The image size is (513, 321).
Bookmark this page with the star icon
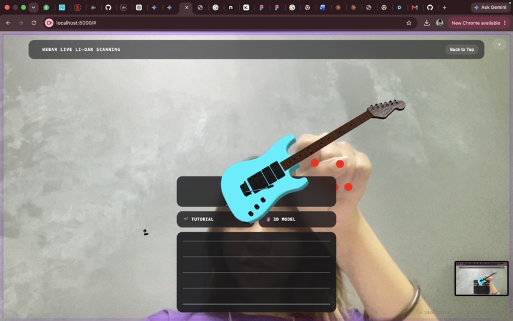pyautogui.click(x=409, y=23)
